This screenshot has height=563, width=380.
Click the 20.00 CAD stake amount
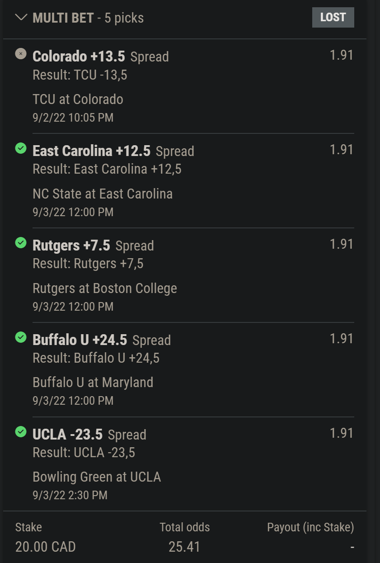pyautogui.click(x=45, y=547)
